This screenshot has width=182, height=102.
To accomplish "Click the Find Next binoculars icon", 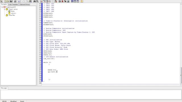I will coord(37,1).
